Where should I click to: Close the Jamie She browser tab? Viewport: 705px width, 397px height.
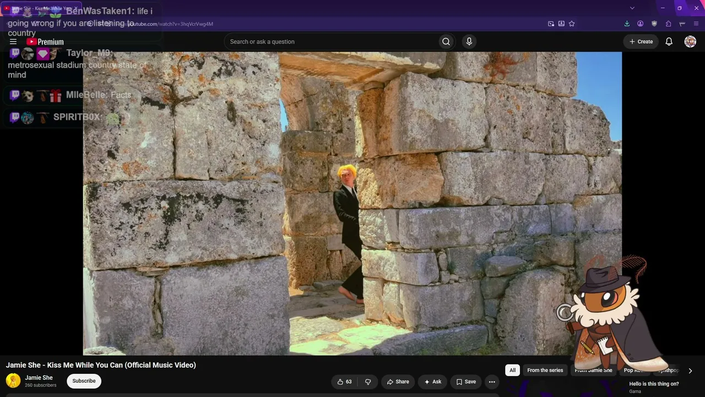pyautogui.click(x=76, y=8)
